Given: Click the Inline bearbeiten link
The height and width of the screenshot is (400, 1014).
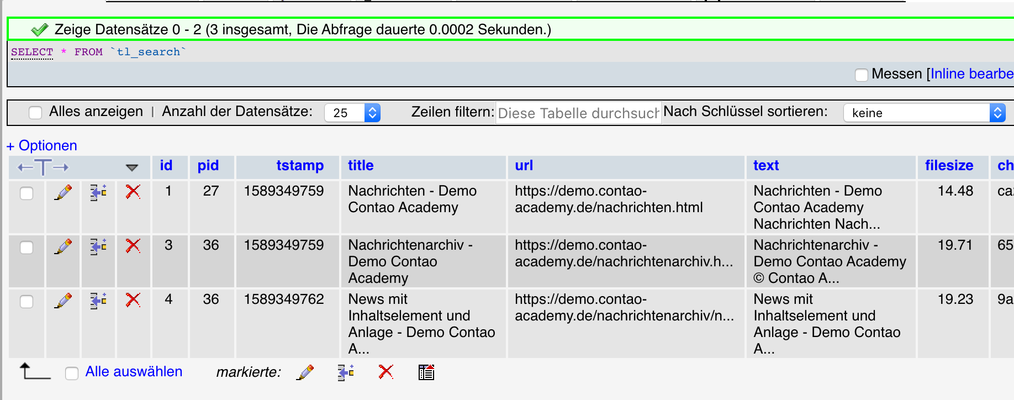Looking at the screenshot, I should click(x=972, y=73).
